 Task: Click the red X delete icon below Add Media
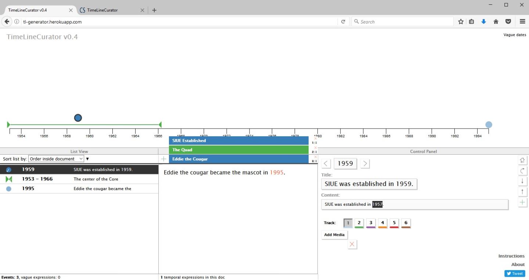[352, 244]
